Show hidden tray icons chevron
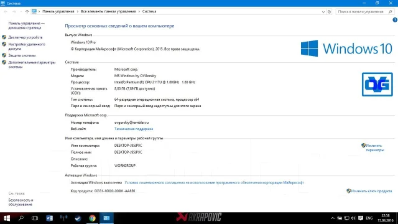The height and width of the screenshot is (224, 398). coord(333,218)
